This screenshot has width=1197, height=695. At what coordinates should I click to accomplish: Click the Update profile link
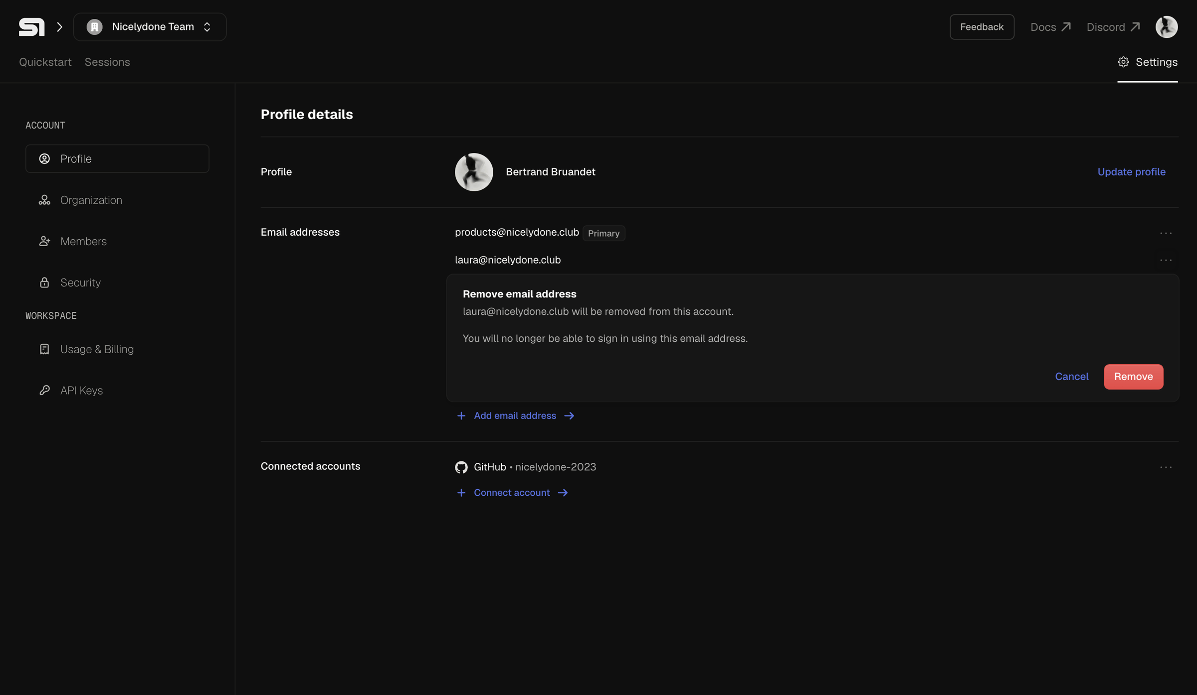tap(1131, 172)
